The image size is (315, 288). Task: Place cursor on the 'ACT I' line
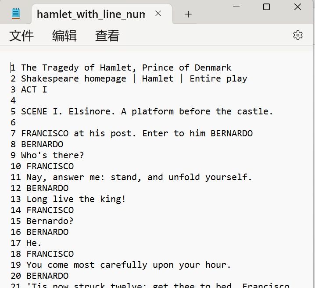pos(34,89)
